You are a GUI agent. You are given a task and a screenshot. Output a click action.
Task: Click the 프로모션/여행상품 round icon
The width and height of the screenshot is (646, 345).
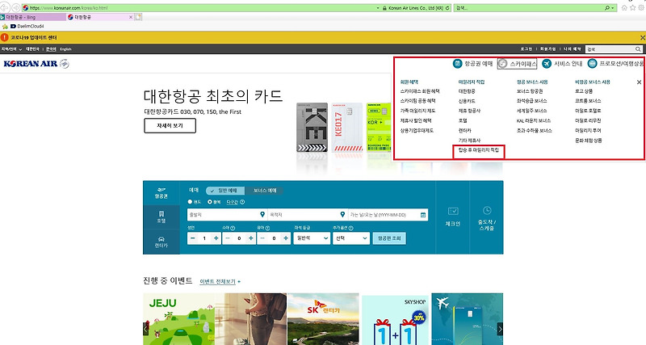click(592, 64)
